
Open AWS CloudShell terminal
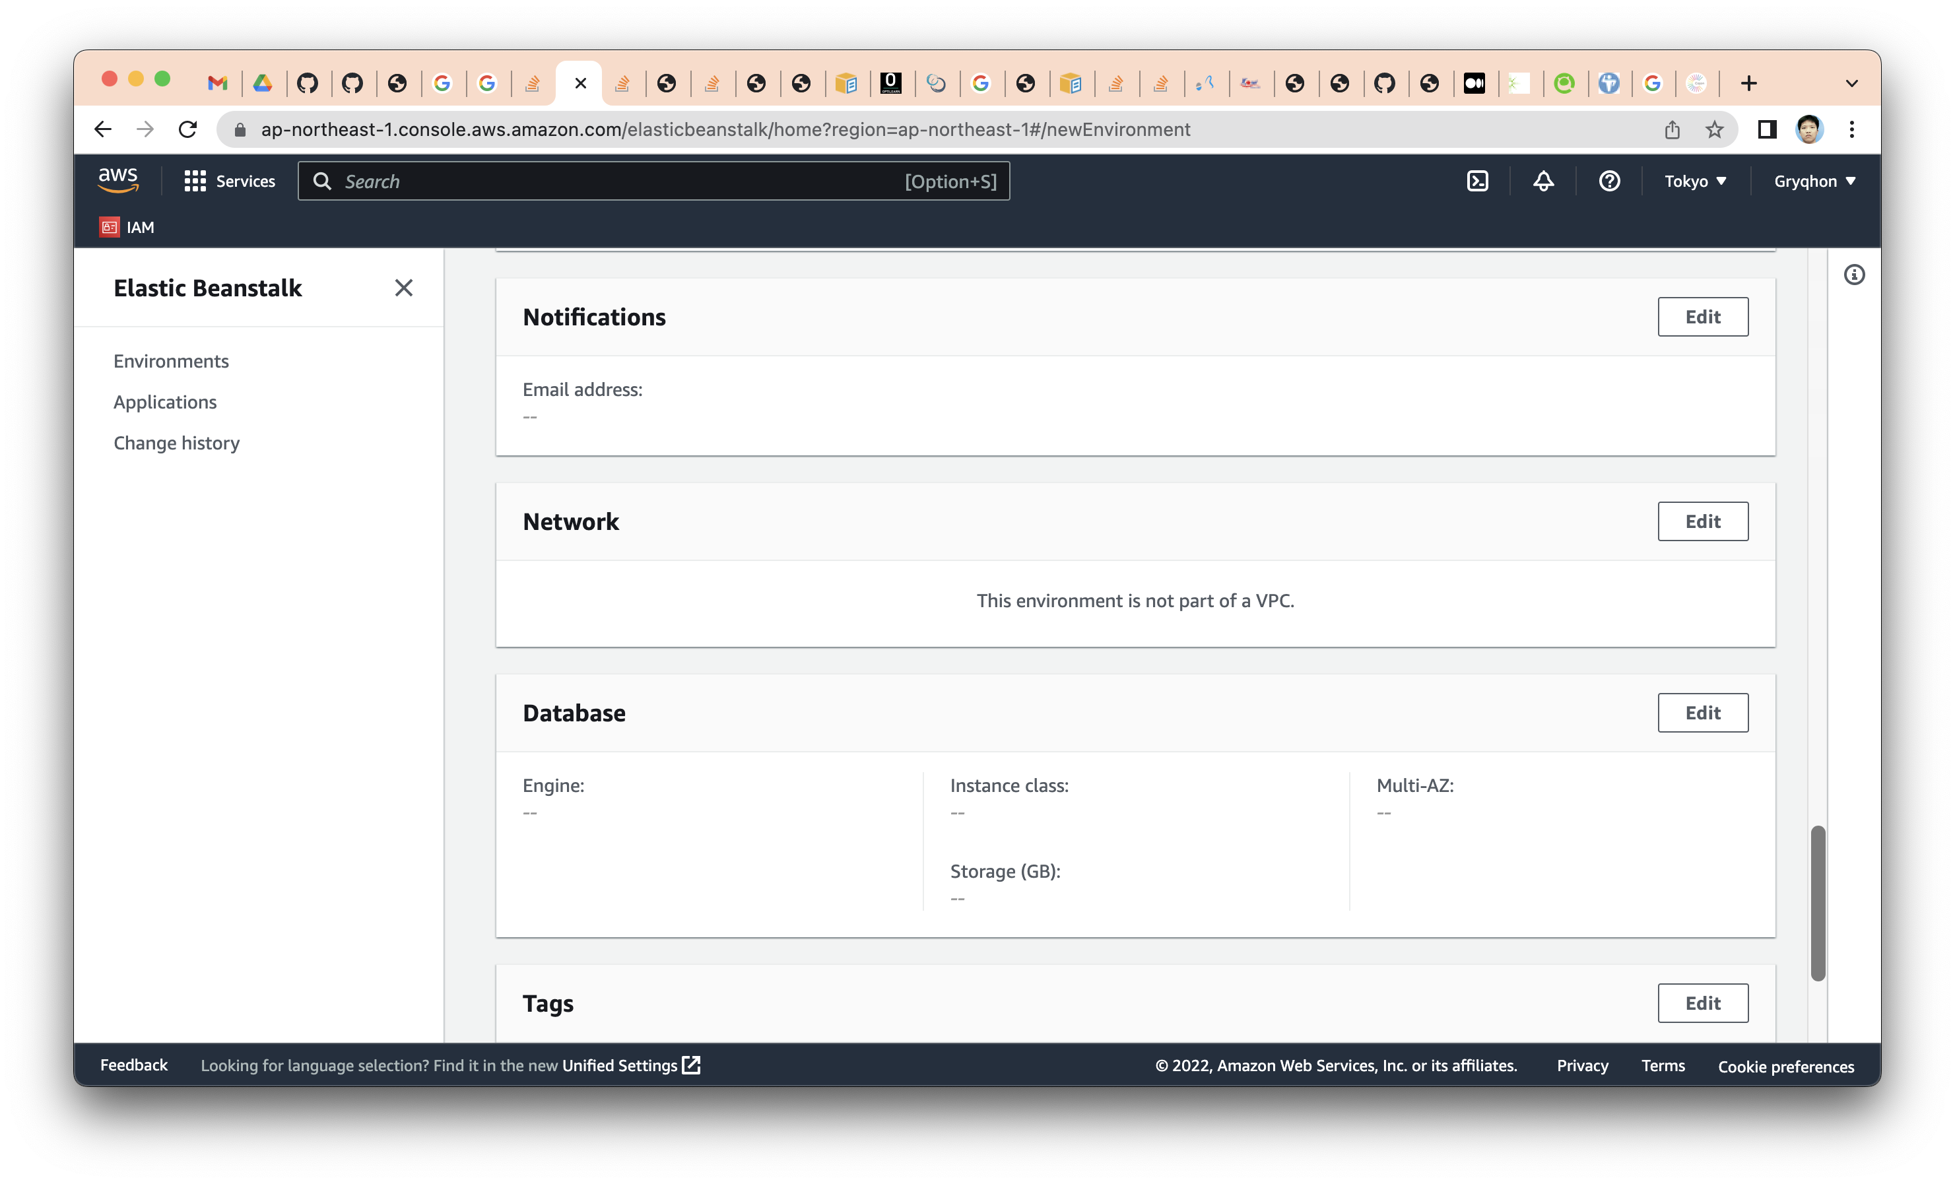(x=1477, y=181)
